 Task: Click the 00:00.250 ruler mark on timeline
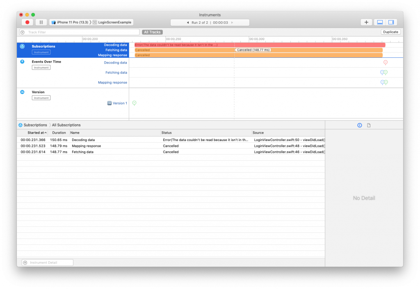point(173,39)
